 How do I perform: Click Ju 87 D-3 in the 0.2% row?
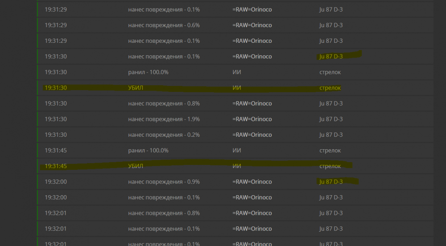(331, 135)
